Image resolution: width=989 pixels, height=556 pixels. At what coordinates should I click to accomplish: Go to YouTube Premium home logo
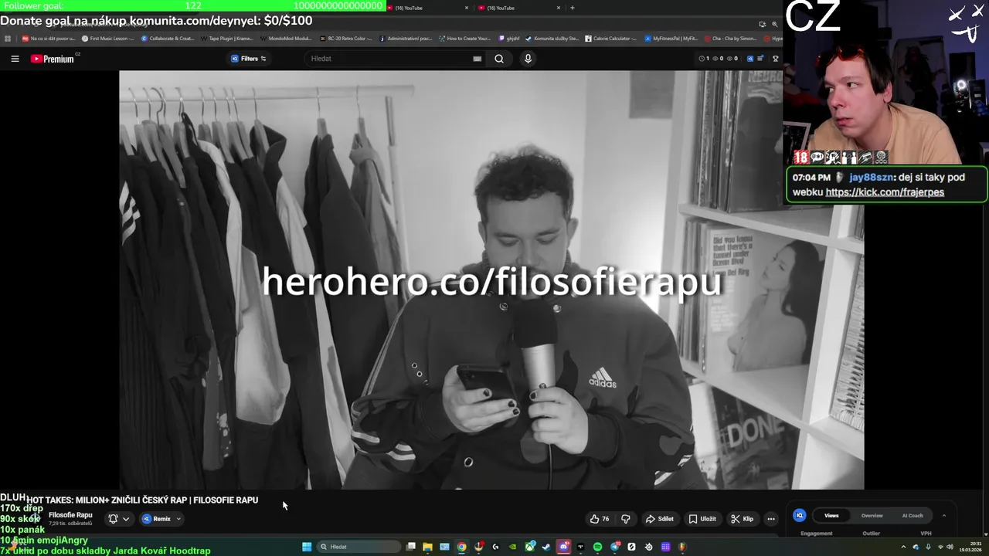53,59
